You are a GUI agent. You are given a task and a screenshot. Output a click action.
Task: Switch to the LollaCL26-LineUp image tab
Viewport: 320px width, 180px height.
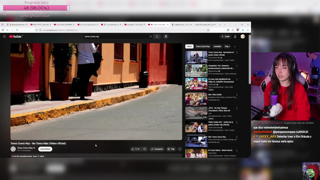204,24
